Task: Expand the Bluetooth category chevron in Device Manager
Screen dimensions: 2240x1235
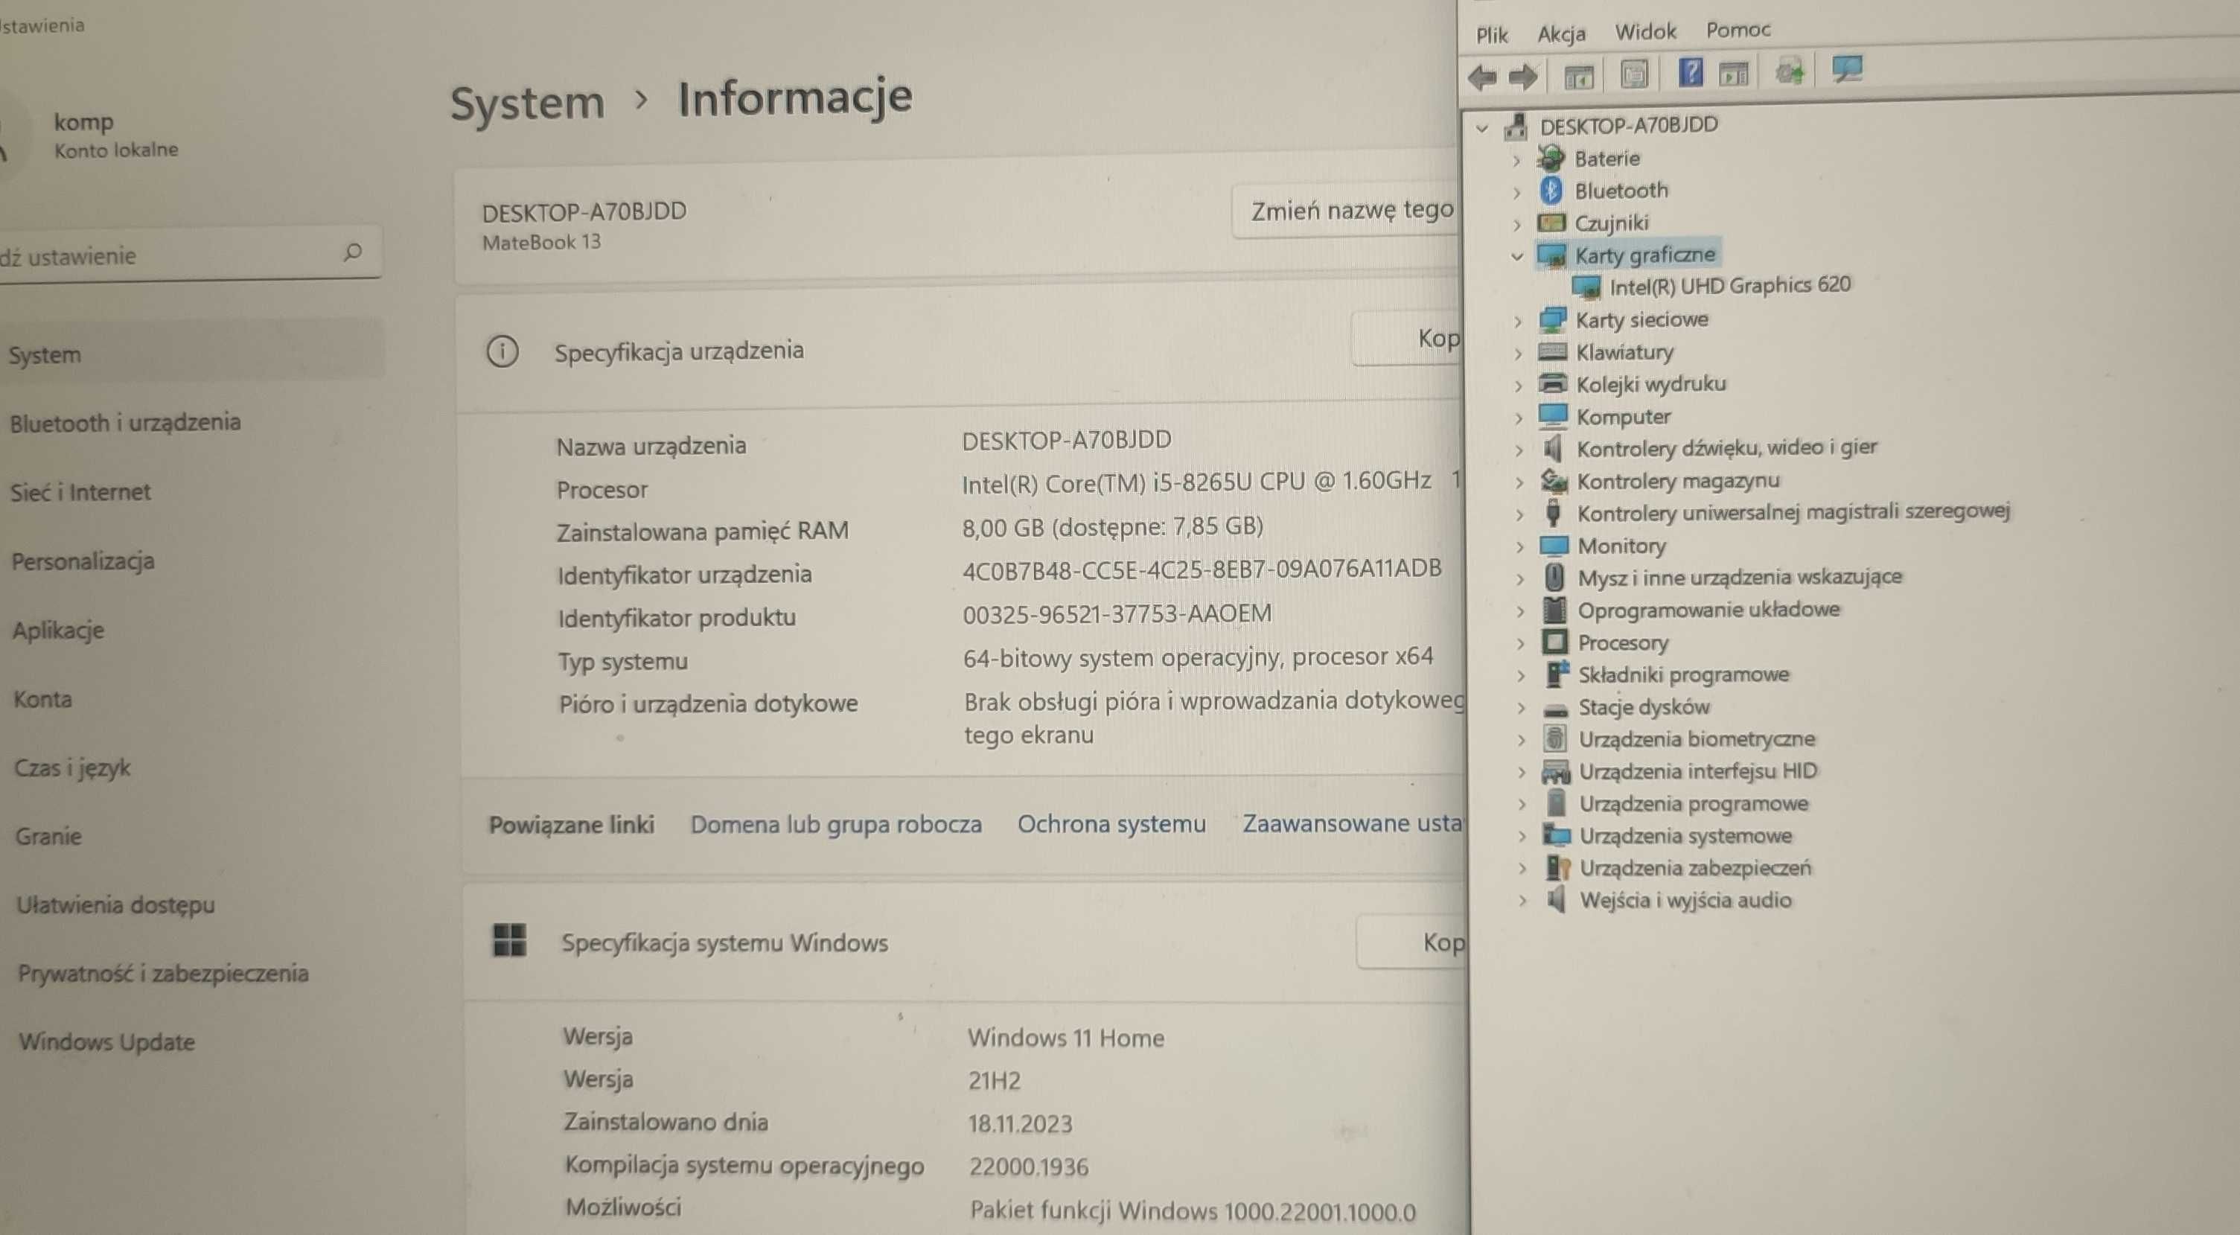Action: 1516,192
